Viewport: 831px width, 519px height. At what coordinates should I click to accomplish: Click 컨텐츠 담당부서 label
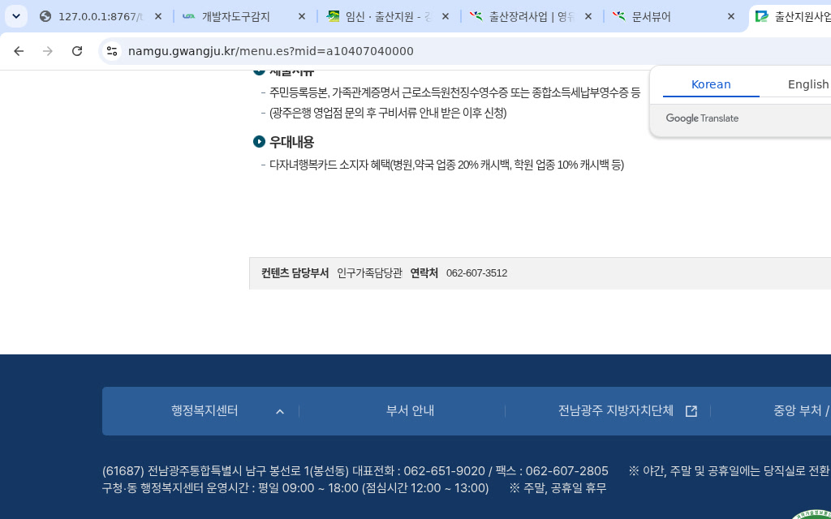point(295,272)
